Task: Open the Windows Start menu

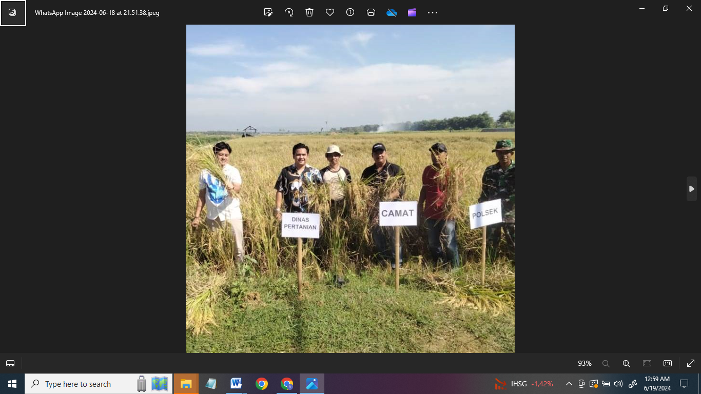Action: (x=10, y=383)
